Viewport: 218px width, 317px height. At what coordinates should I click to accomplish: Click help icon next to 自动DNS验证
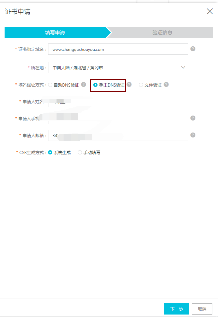84,84
